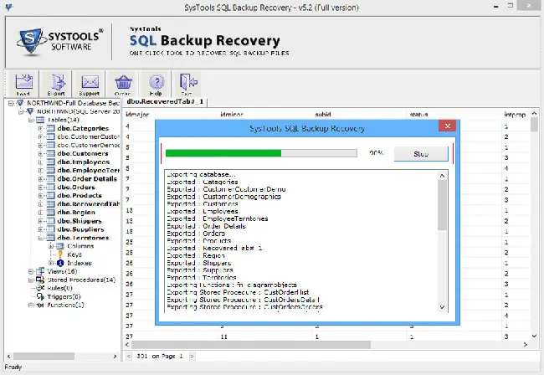Go to the next page arrow

(x=192, y=356)
